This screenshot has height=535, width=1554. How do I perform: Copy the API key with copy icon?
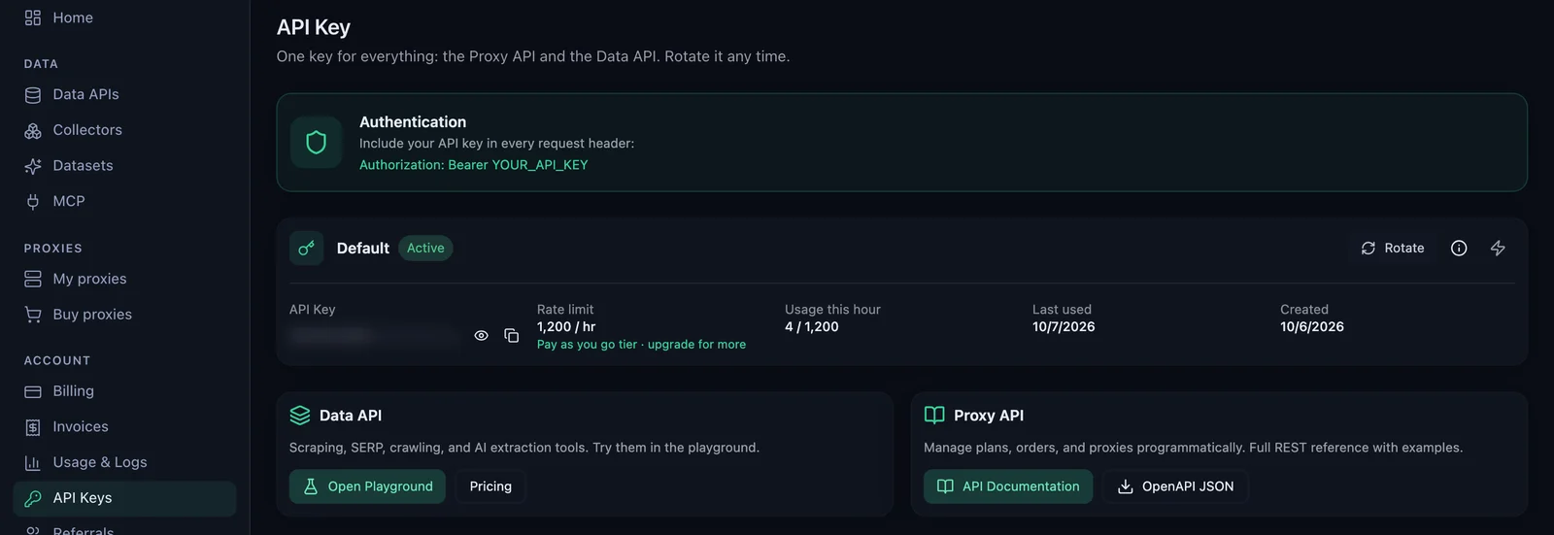point(512,336)
